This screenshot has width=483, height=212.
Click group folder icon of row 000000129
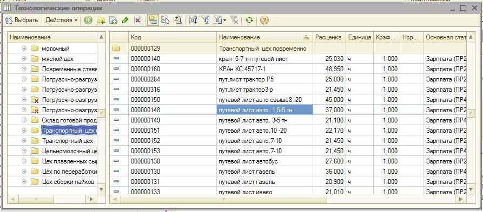pyautogui.click(x=116, y=48)
